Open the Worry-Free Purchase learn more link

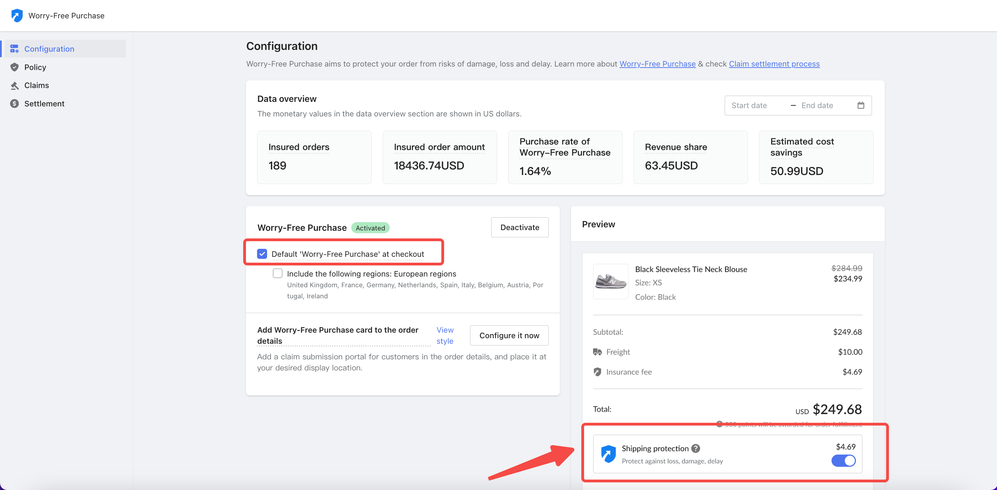point(657,64)
